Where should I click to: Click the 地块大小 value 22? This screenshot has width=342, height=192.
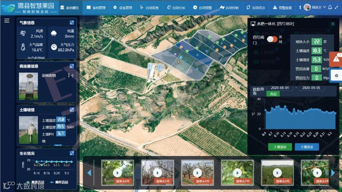pyautogui.click(x=316, y=42)
